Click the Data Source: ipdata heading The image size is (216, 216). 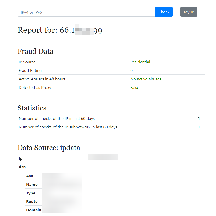[49, 148]
